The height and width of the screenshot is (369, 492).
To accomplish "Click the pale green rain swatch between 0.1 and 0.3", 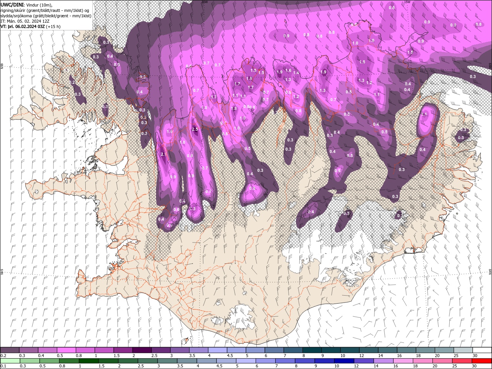I will (x=10, y=361).
